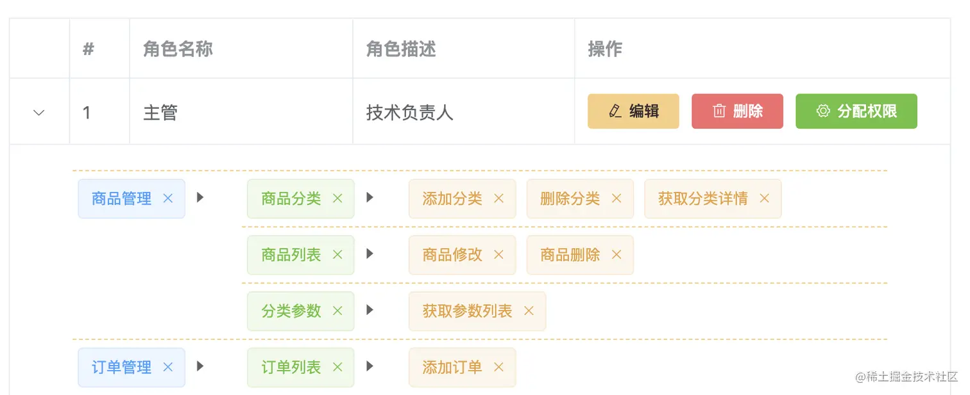Remove the 获取分类详情 permission tag
This screenshot has width=970, height=395.
pyautogui.click(x=764, y=198)
